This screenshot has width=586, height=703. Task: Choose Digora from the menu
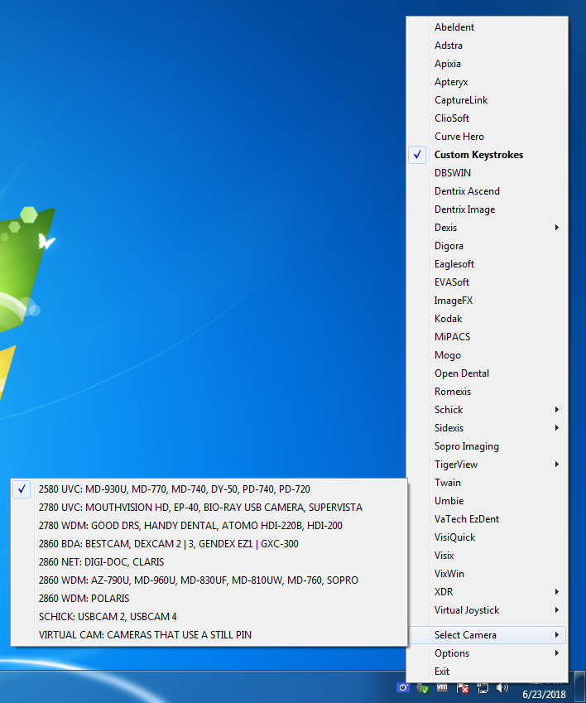[x=487, y=246]
